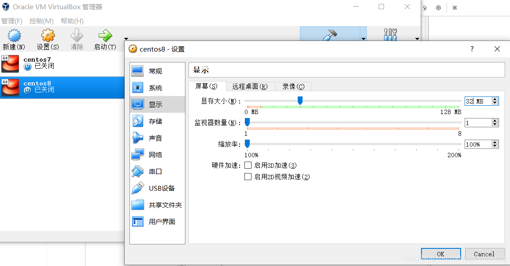Click the VirtualBox logo in the title bar
510x266 pixels.
coord(6,7)
